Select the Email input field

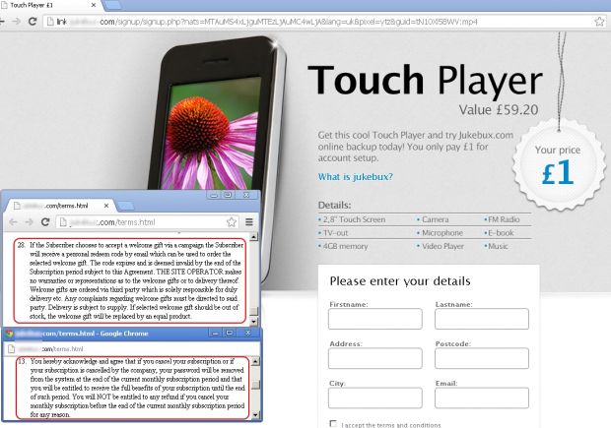click(482, 397)
